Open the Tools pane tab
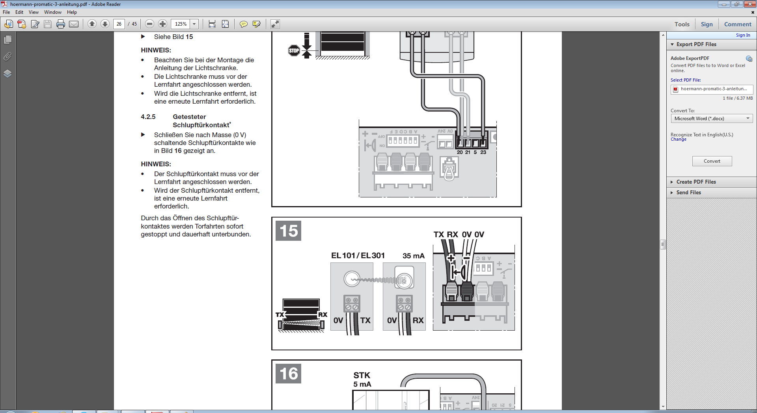The height and width of the screenshot is (413, 757). point(682,24)
